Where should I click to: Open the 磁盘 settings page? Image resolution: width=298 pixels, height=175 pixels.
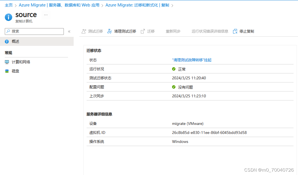click(15, 71)
